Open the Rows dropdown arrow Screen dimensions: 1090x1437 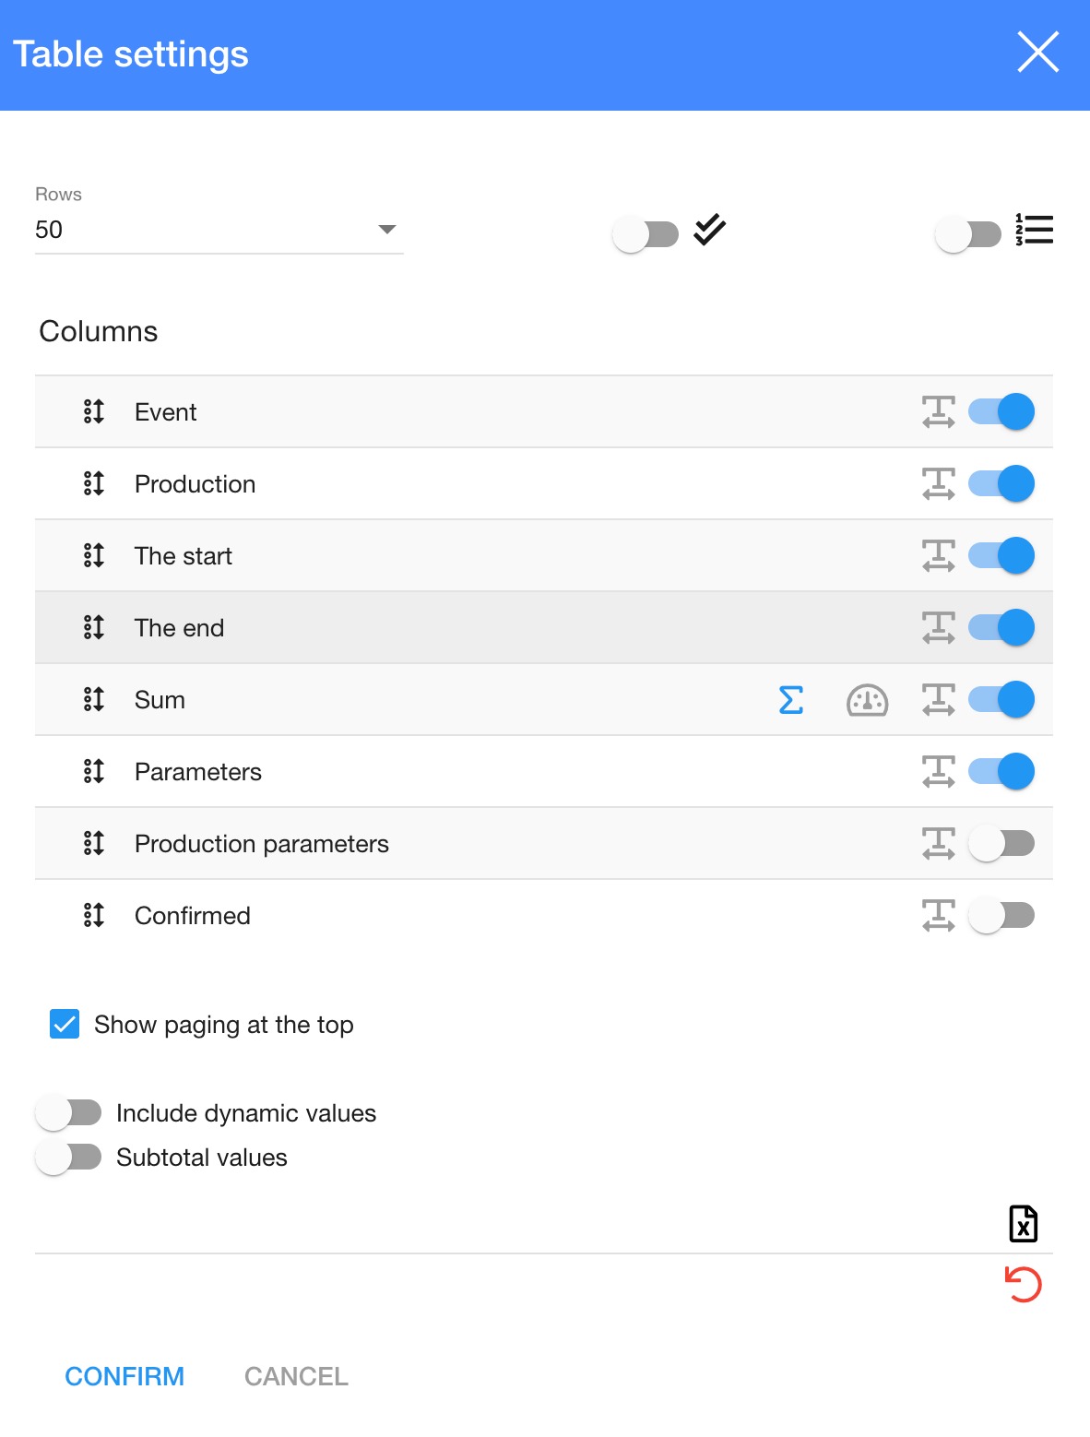[x=387, y=230]
